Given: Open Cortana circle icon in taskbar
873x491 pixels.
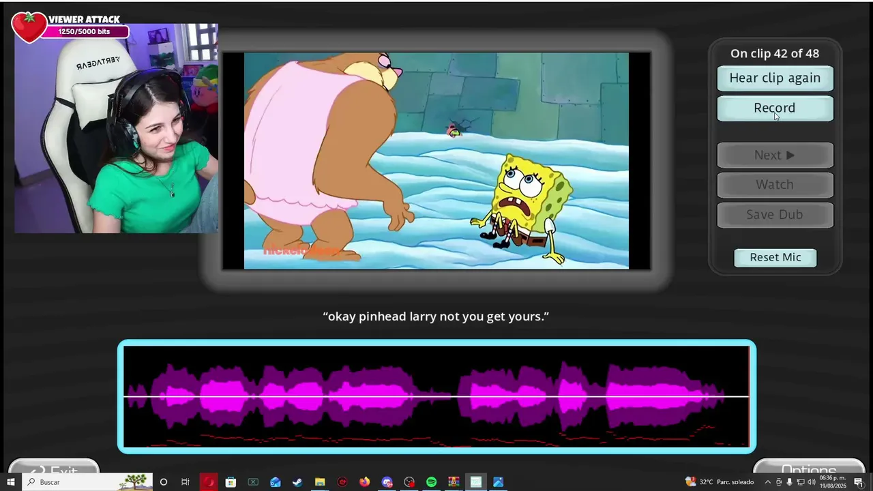Looking at the screenshot, I should pos(164,482).
